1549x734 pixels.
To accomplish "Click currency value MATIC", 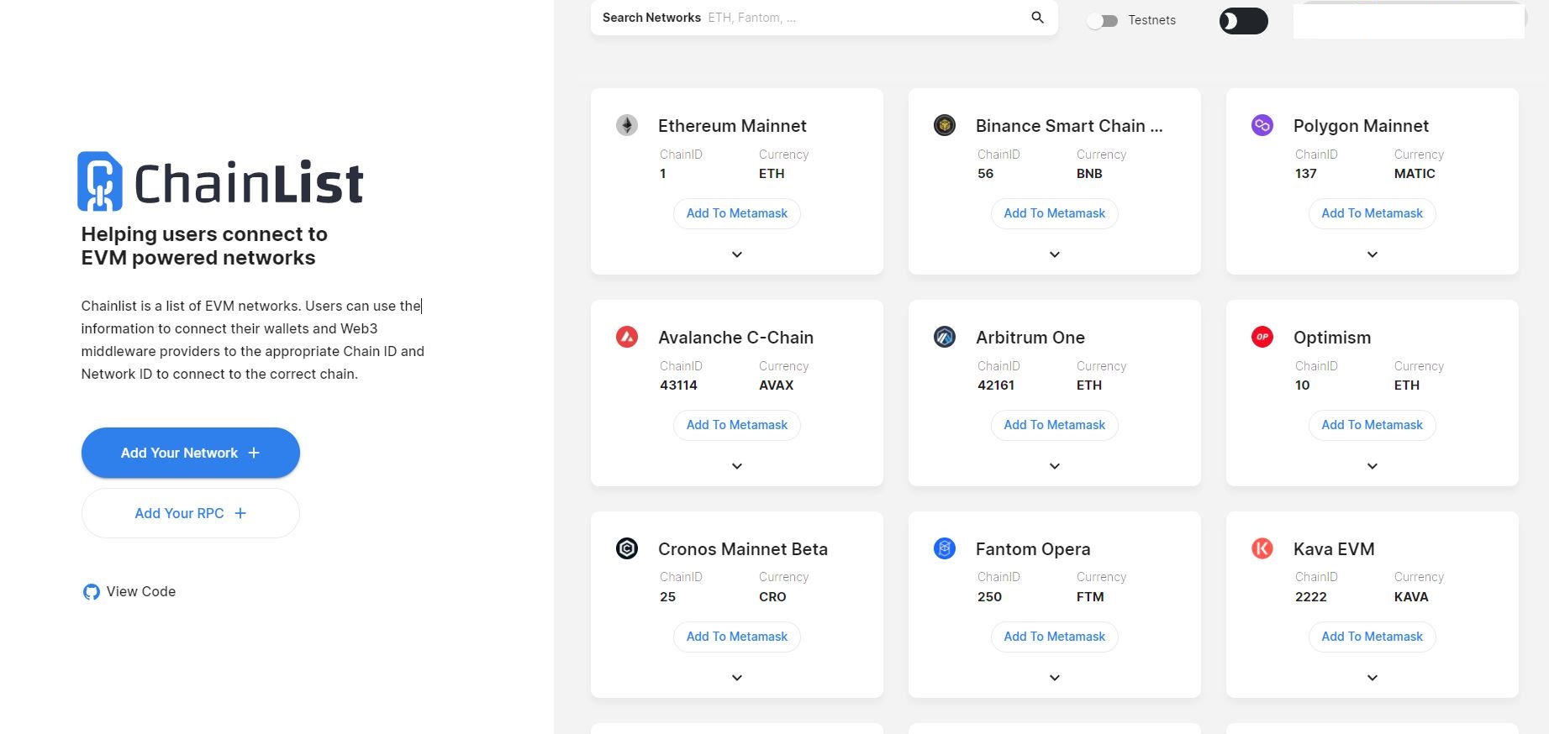I will 1415,174.
